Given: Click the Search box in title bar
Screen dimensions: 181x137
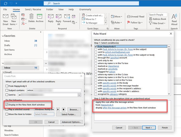Looking at the screenshot, I should 91,3.
